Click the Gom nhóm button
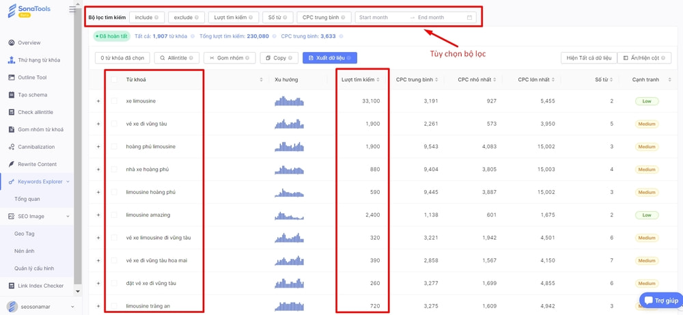Viewport: 683px width, 315px height. tap(229, 58)
